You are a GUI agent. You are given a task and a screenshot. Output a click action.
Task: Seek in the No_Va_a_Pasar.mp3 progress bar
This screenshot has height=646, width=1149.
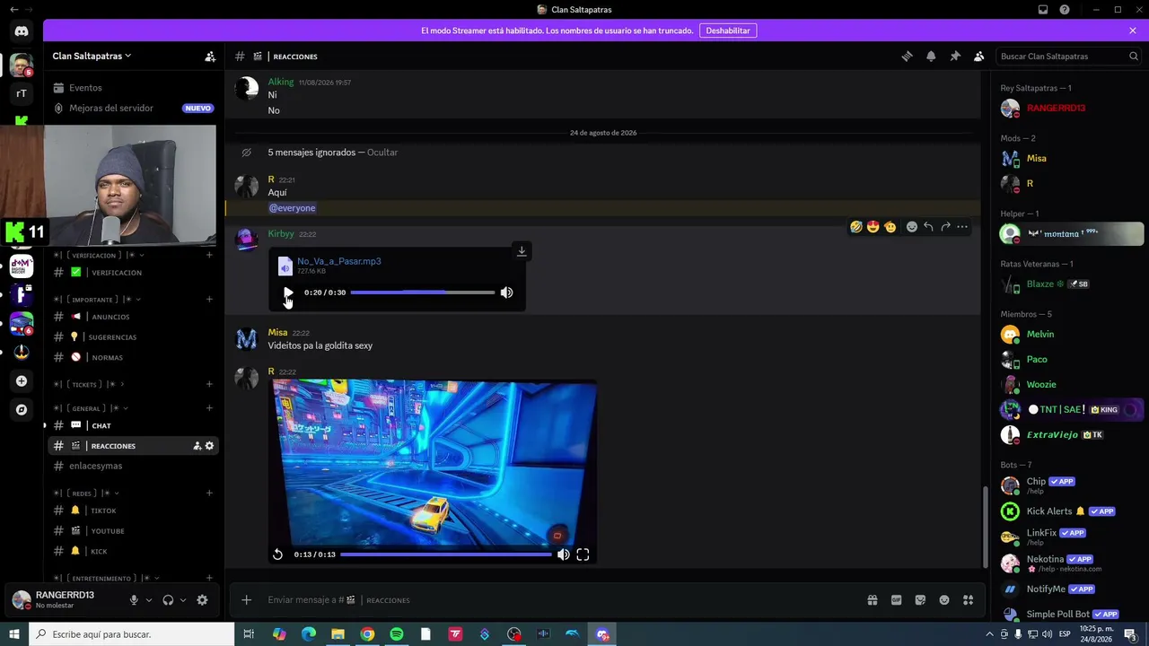tap(422, 292)
